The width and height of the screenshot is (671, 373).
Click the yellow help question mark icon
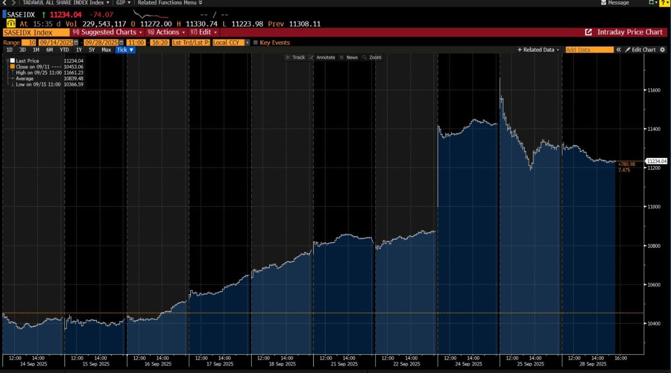click(x=665, y=3)
